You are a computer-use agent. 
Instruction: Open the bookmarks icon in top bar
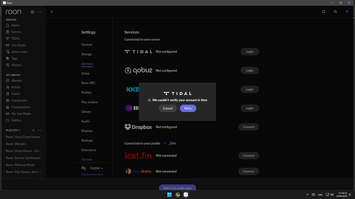click(323, 12)
